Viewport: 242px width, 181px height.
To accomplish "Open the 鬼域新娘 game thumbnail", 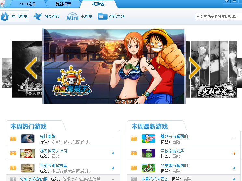I will [28, 139].
